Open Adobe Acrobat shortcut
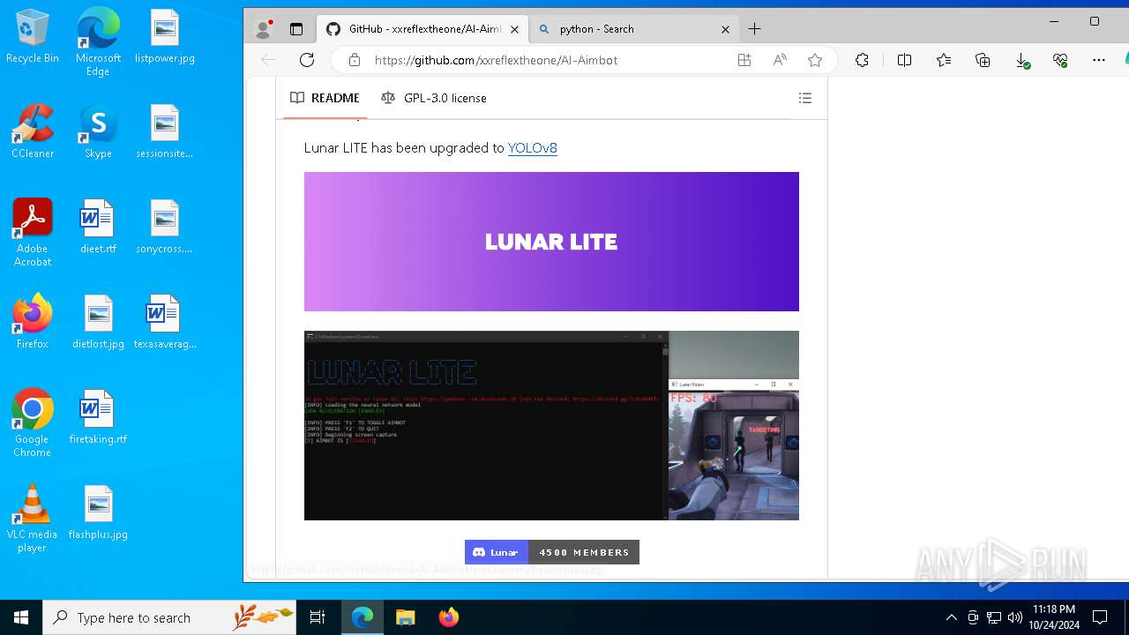 pyautogui.click(x=33, y=233)
